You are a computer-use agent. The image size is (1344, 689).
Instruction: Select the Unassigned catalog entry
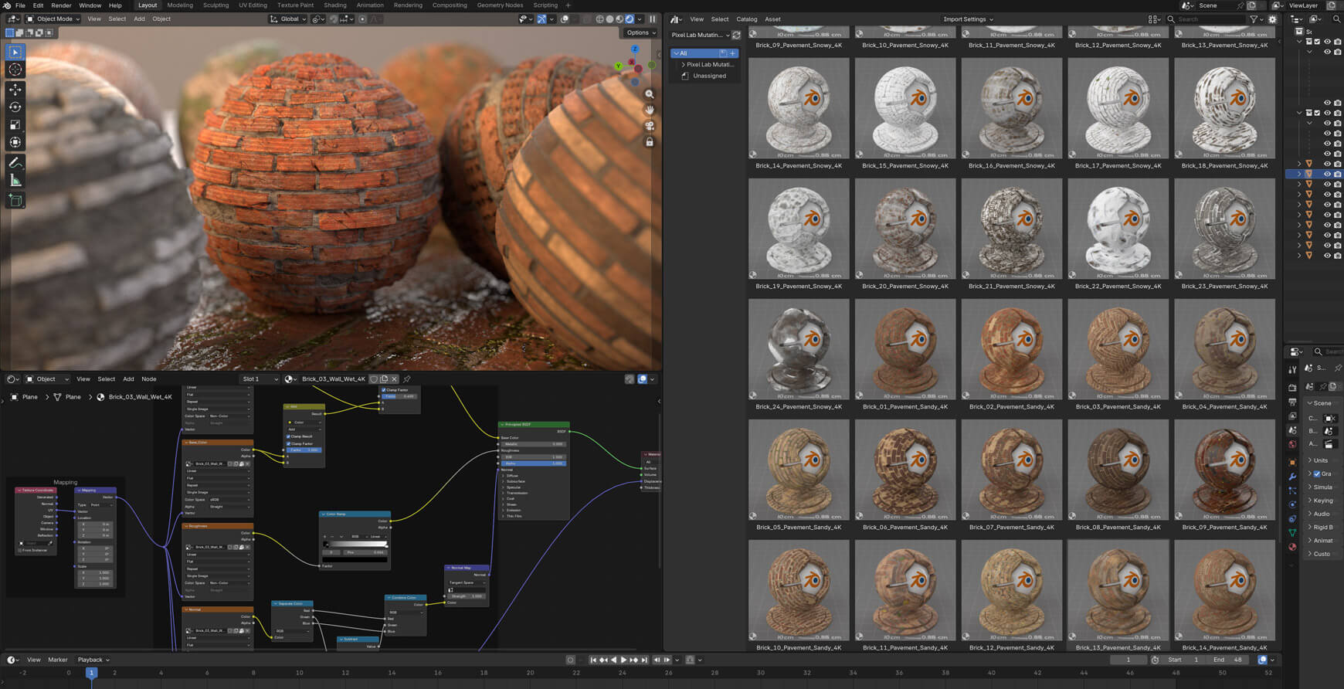tap(709, 76)
